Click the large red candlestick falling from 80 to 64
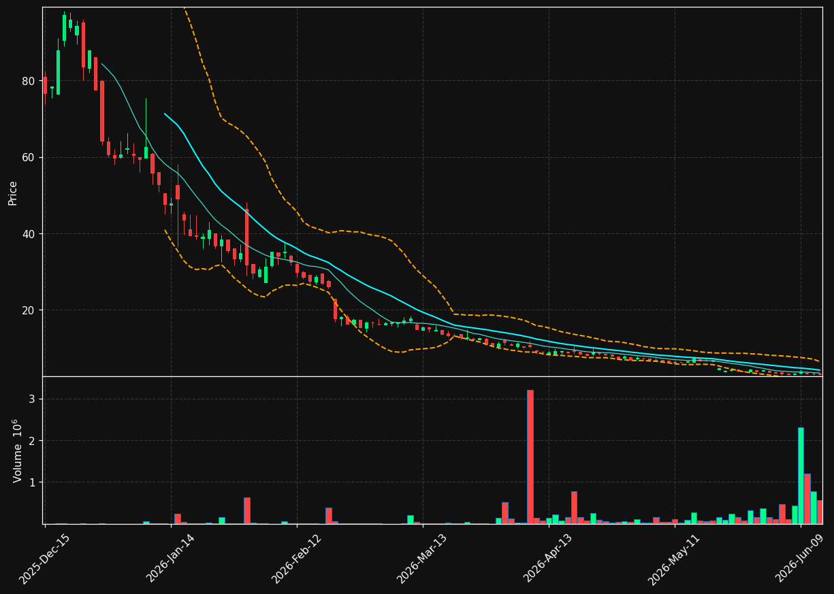This screenshot has width=834, height=594. click(102, 111)
